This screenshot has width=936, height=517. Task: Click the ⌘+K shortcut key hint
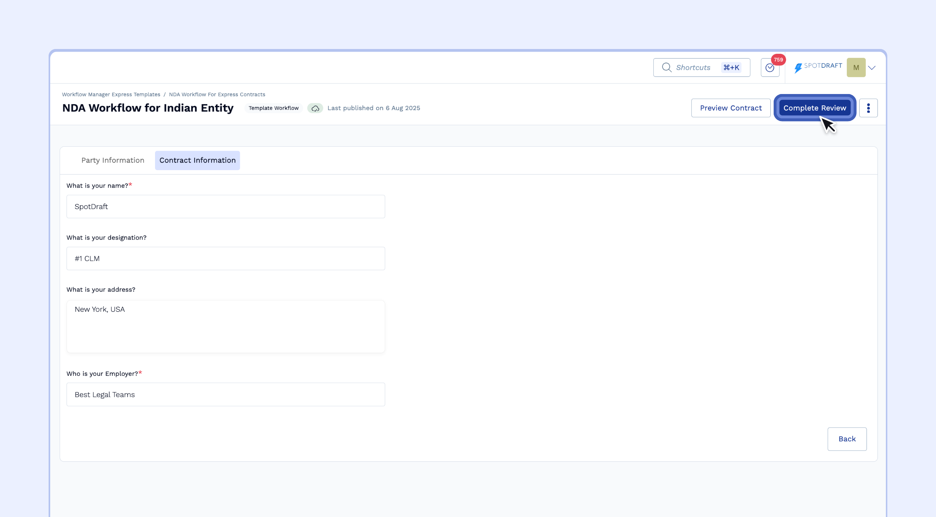pyautogui.click(x=731, y=68)
